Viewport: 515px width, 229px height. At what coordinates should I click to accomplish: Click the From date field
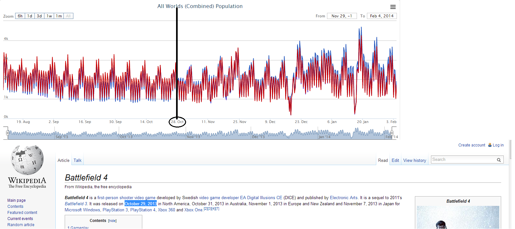[x=342, y=16]
